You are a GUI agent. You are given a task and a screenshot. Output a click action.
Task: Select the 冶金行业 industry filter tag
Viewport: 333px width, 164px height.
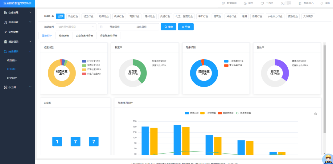coord(73,16)
